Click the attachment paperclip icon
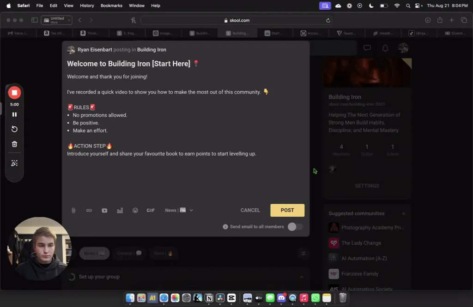473x307 pixels. click(x=73, y=210)
